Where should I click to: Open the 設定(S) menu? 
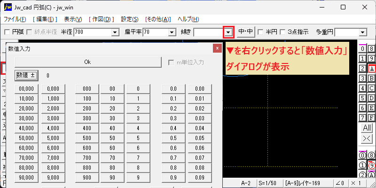pos(130,19)
